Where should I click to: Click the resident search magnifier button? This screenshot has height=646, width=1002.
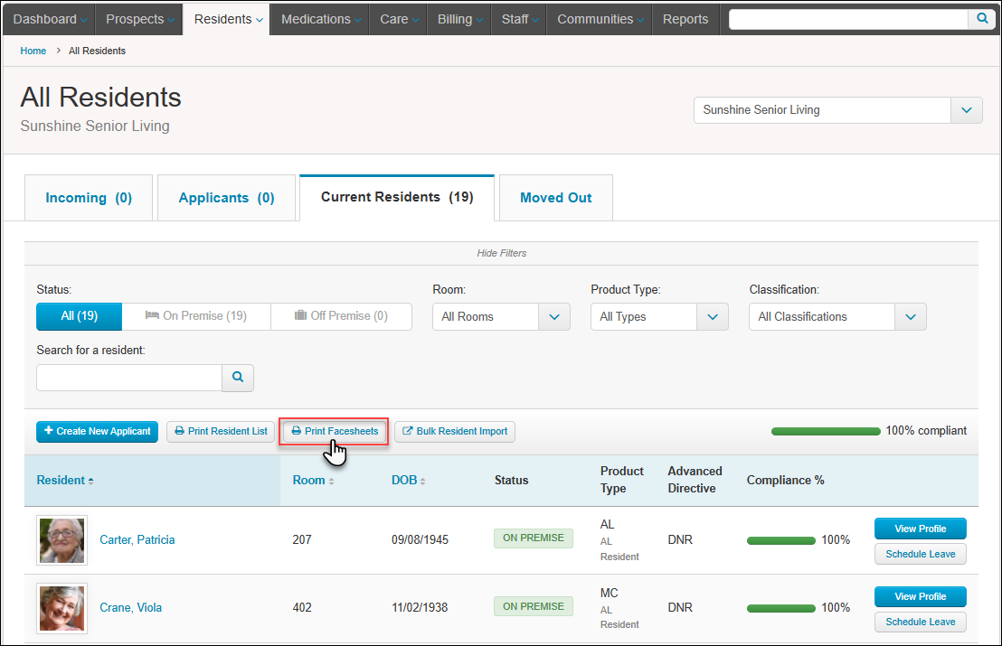coord(238,378)
